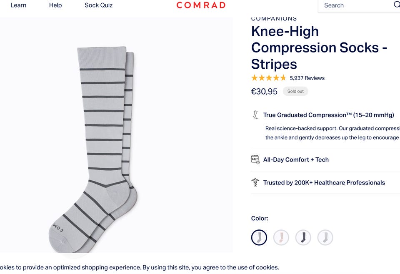Expand the All-Day Comfort + Tech section

pos(325,159)
